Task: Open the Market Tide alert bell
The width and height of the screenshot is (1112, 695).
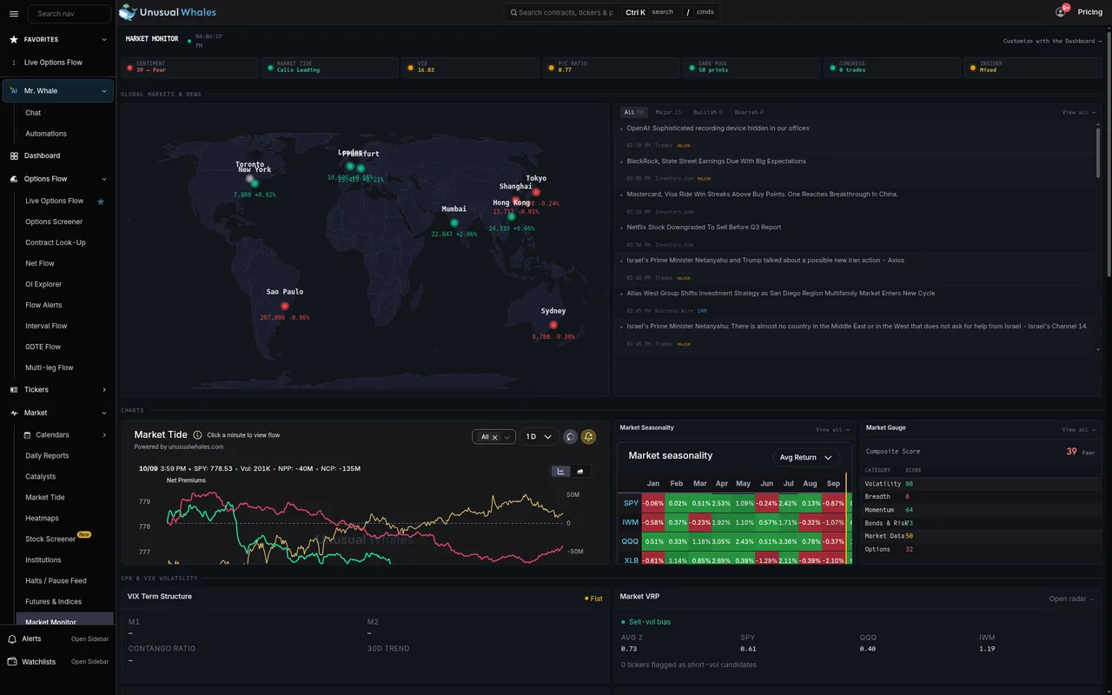Action: point(588,437)
